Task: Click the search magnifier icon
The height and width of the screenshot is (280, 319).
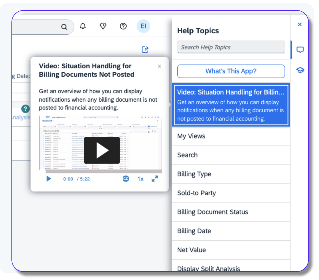Action: pos(64,27)
